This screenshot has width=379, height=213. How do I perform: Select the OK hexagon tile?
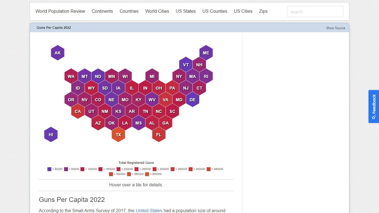(112, 123)
